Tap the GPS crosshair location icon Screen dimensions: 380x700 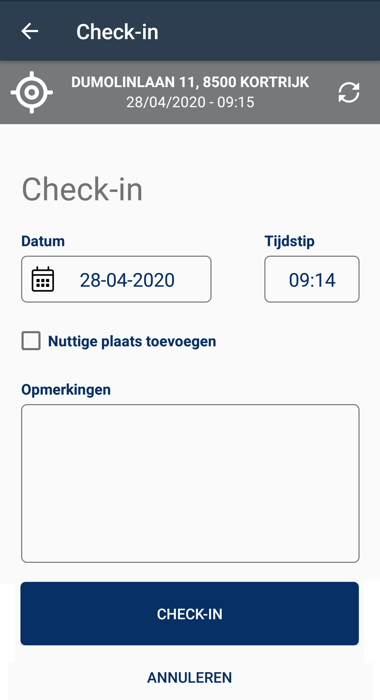(x=32, y=92)
